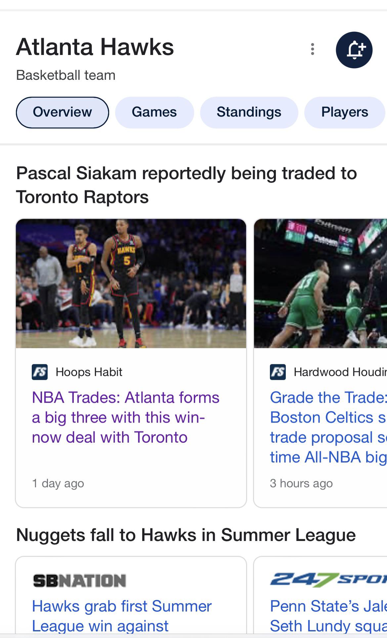Open the Penn State's Seth Lundy article
The height and width of the screenshot is (638, 387).
point(327,616)
